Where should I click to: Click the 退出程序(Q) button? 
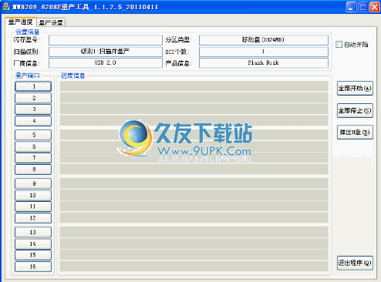(355, 263)
